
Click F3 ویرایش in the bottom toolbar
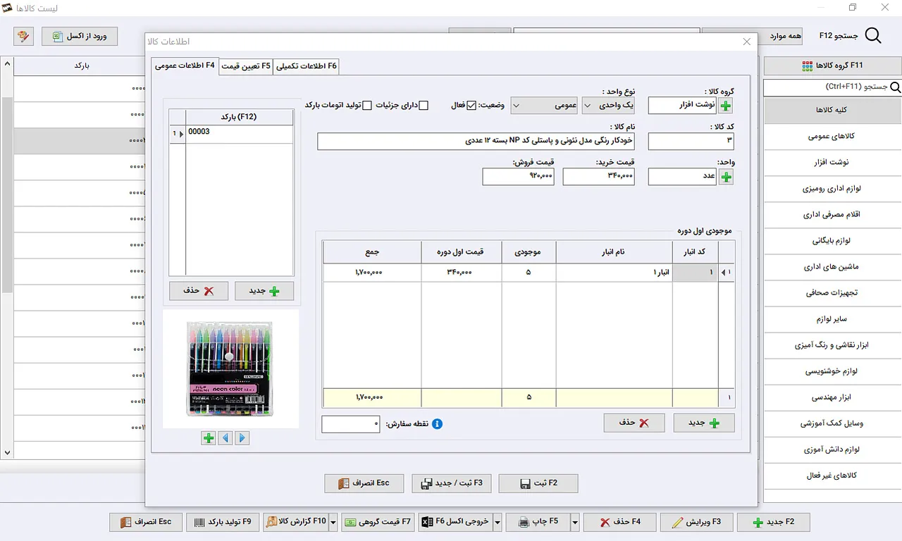click(696, 522)
